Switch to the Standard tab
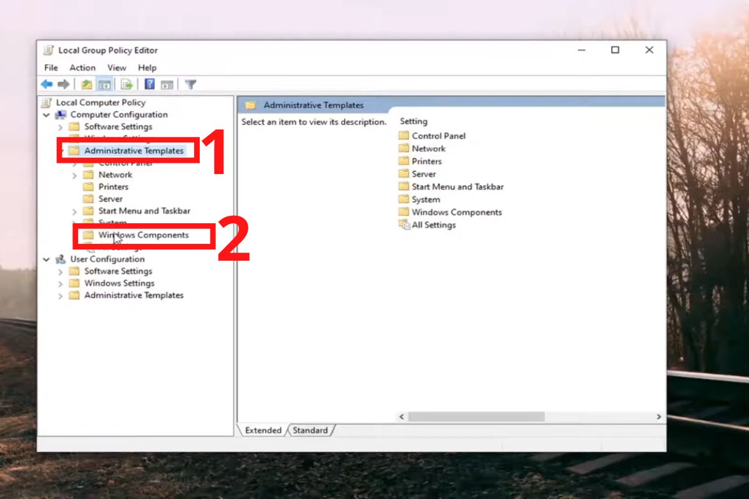Viewport: 749px width, 499px height. click(x=310, y=430)
